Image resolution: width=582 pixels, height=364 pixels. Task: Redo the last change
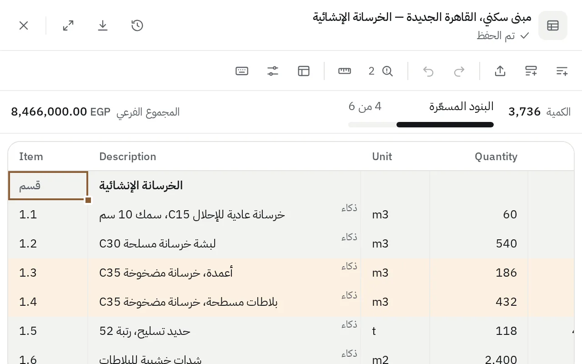pyautogui.click(x=459, y=71)
